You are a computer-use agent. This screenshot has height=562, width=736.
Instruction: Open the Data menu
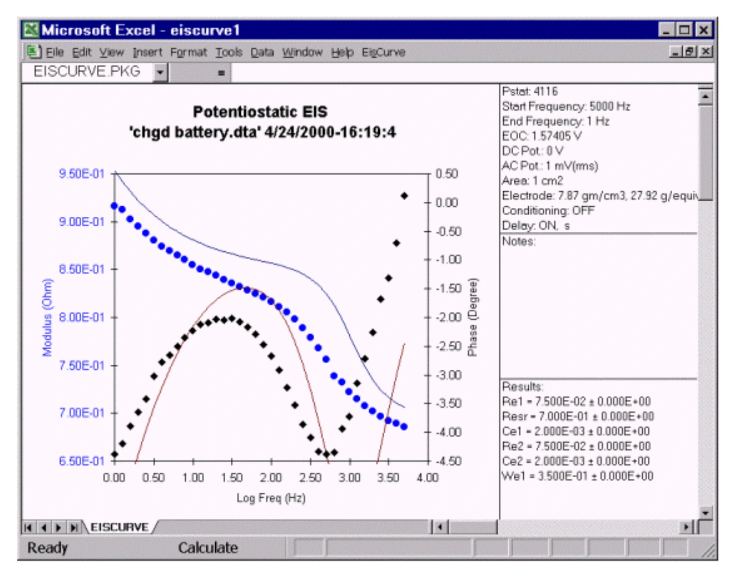(x=262, y=52)
